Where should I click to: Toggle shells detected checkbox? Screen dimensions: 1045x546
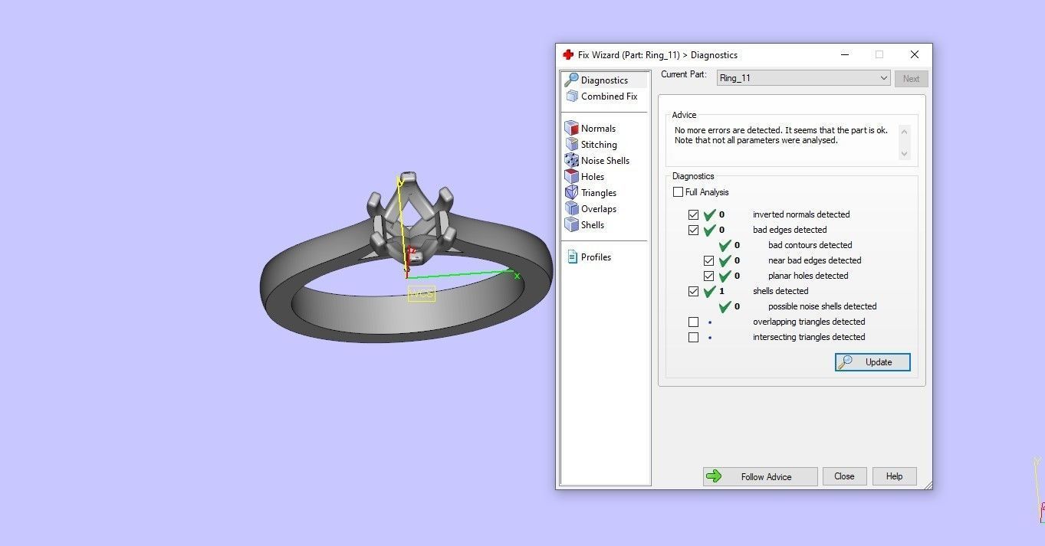[x=694, y=291]
